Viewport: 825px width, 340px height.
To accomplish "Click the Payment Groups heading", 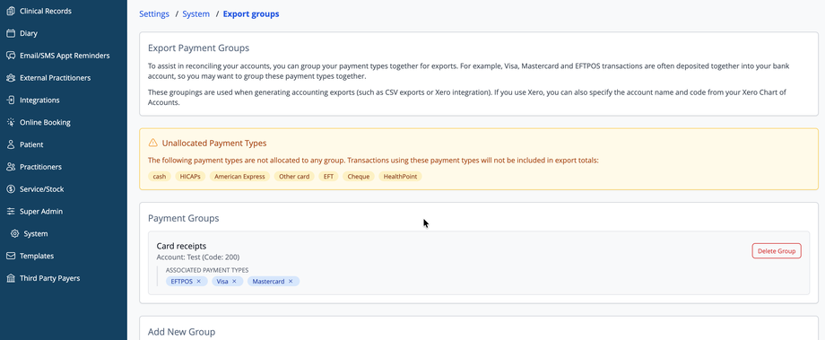I will (184, 218).
